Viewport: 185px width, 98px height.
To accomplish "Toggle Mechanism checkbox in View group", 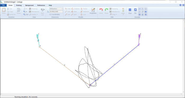I will 30,12.
